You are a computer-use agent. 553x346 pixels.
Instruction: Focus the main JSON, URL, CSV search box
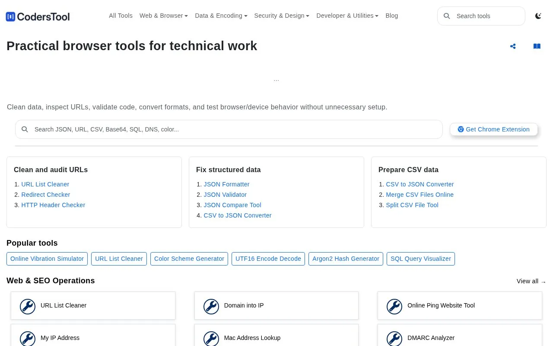point(229,129)
